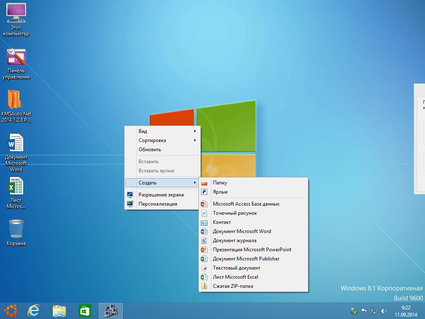The height and width of the screenshot is (319, 425).
Task: Open the Action Center flag icon
Action: 364,311
